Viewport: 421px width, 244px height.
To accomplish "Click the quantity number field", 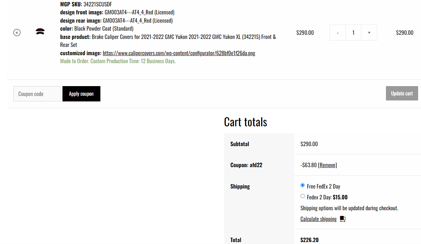I will [x=353, y=33].
